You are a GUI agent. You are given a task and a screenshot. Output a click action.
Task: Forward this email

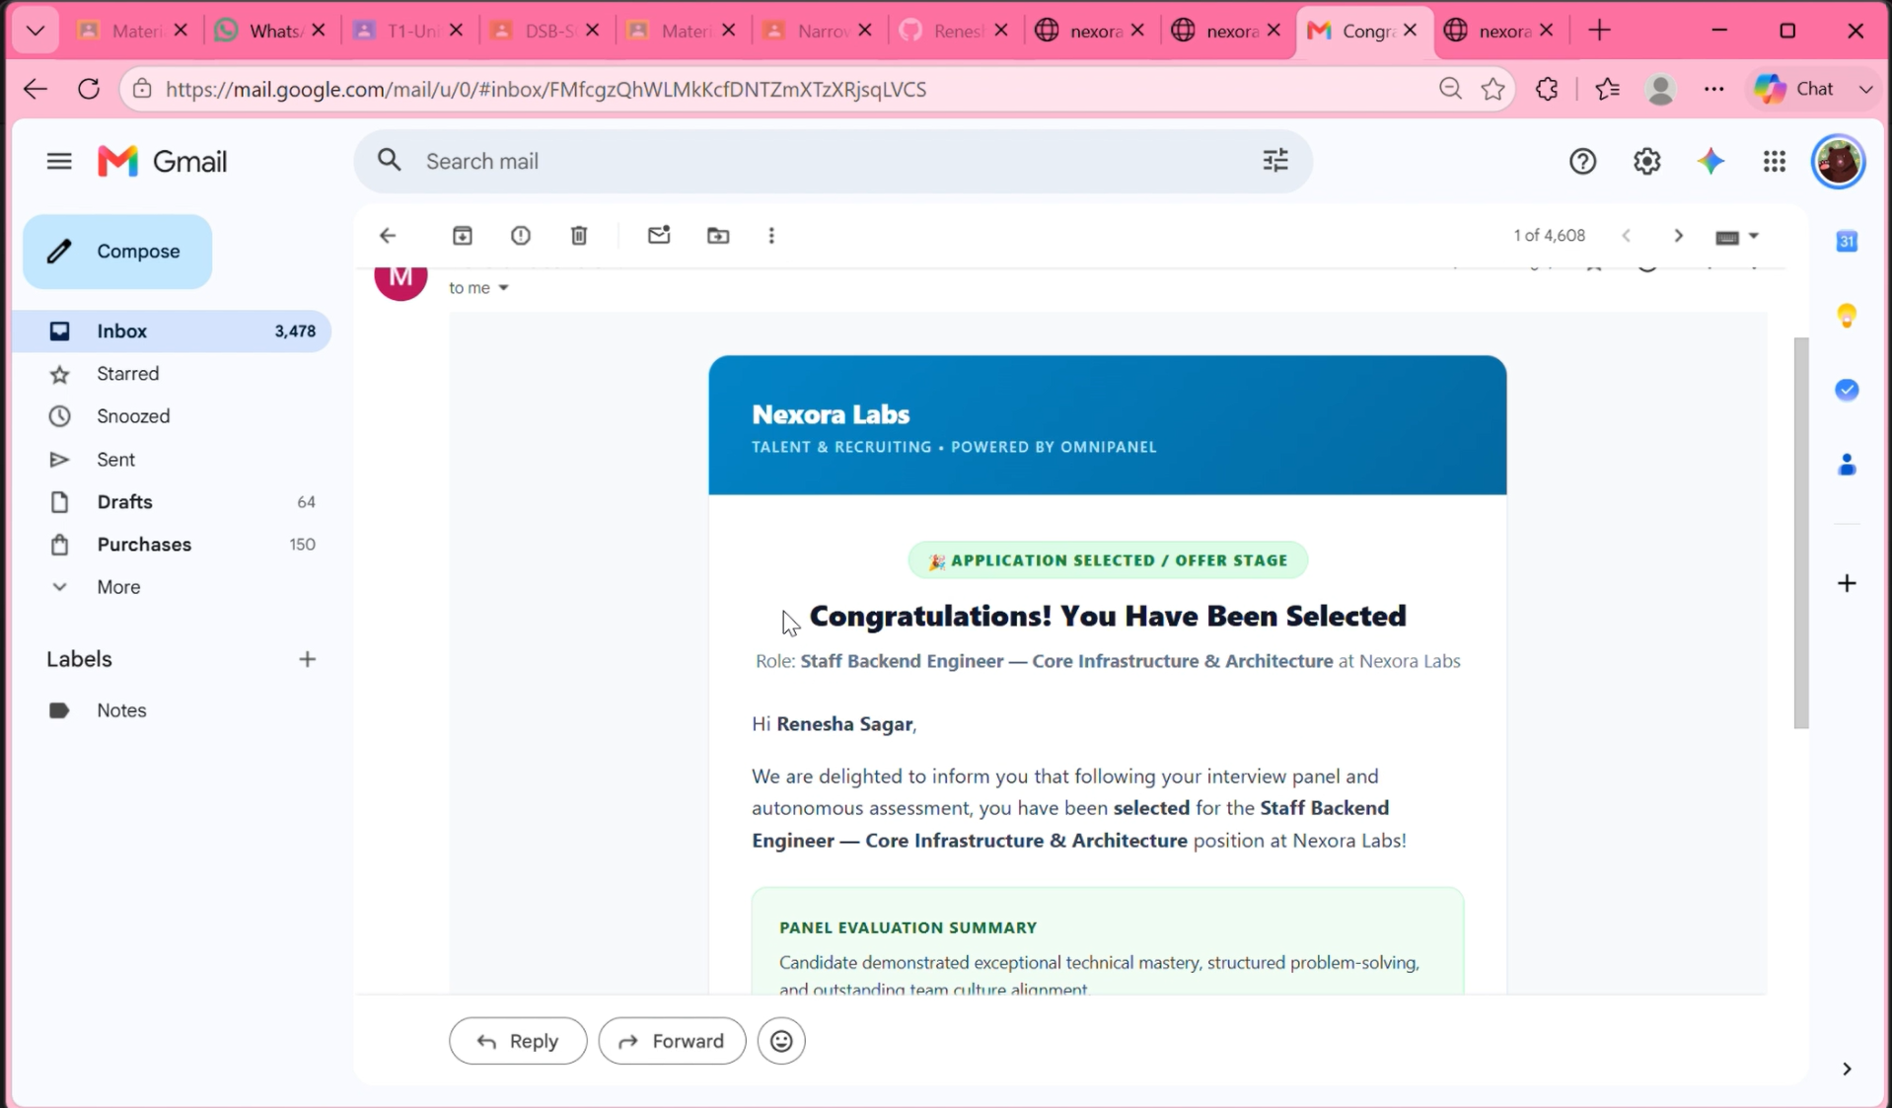(x=672, y=1041)
